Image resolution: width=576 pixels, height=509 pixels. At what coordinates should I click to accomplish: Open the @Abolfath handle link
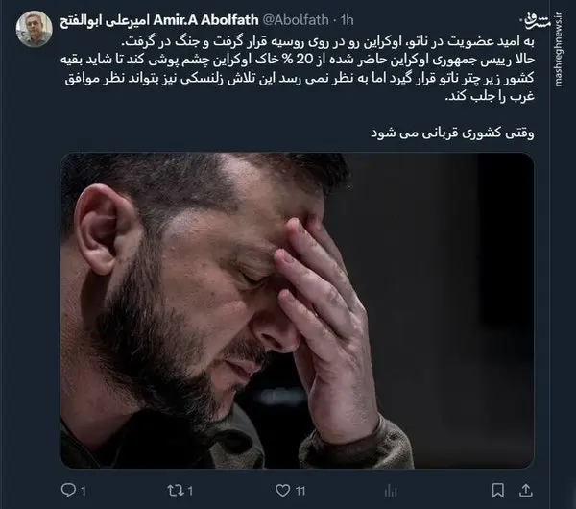click(296, 20)
